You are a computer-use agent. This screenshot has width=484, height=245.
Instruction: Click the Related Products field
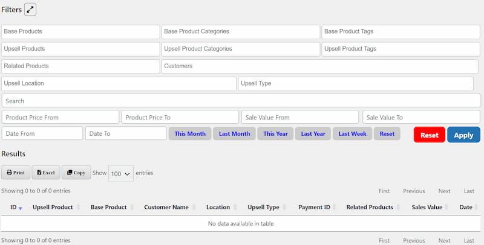[x=80, y=66]
